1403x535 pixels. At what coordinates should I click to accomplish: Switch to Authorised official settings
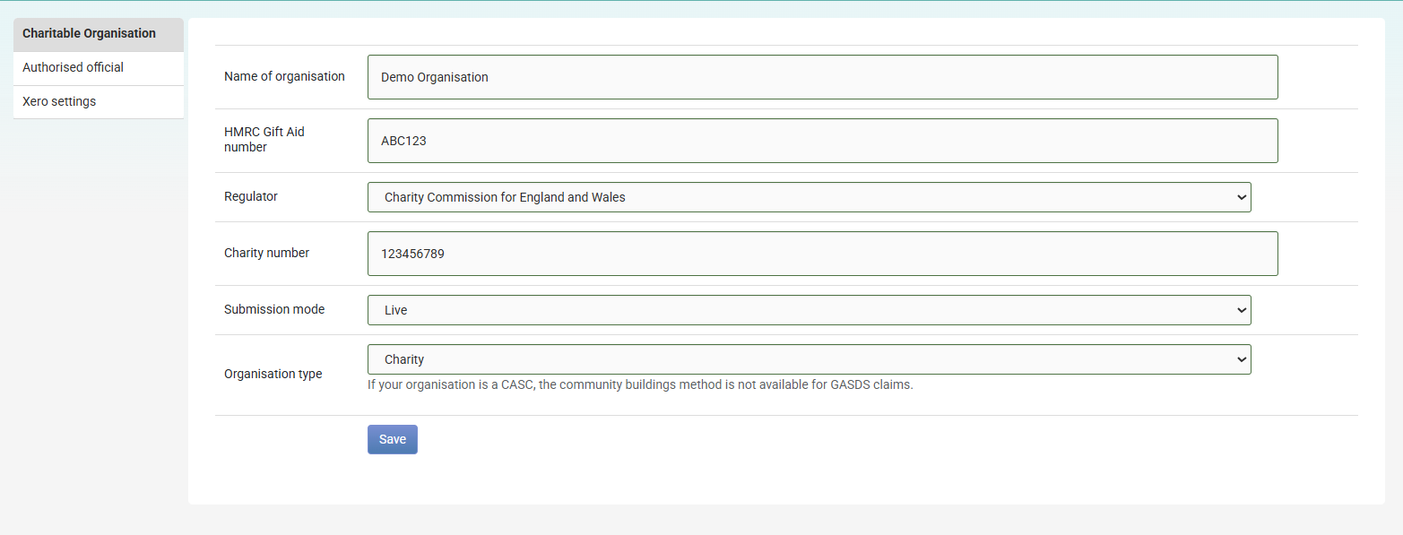tap(99, 68)
